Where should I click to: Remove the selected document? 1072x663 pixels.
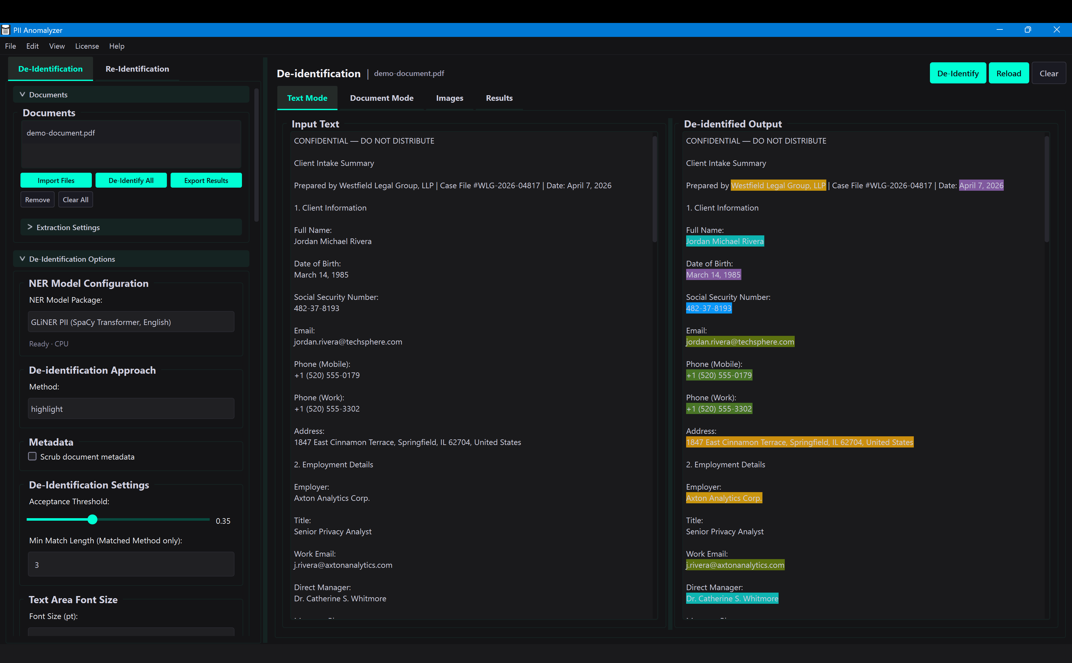coord(37,199)
